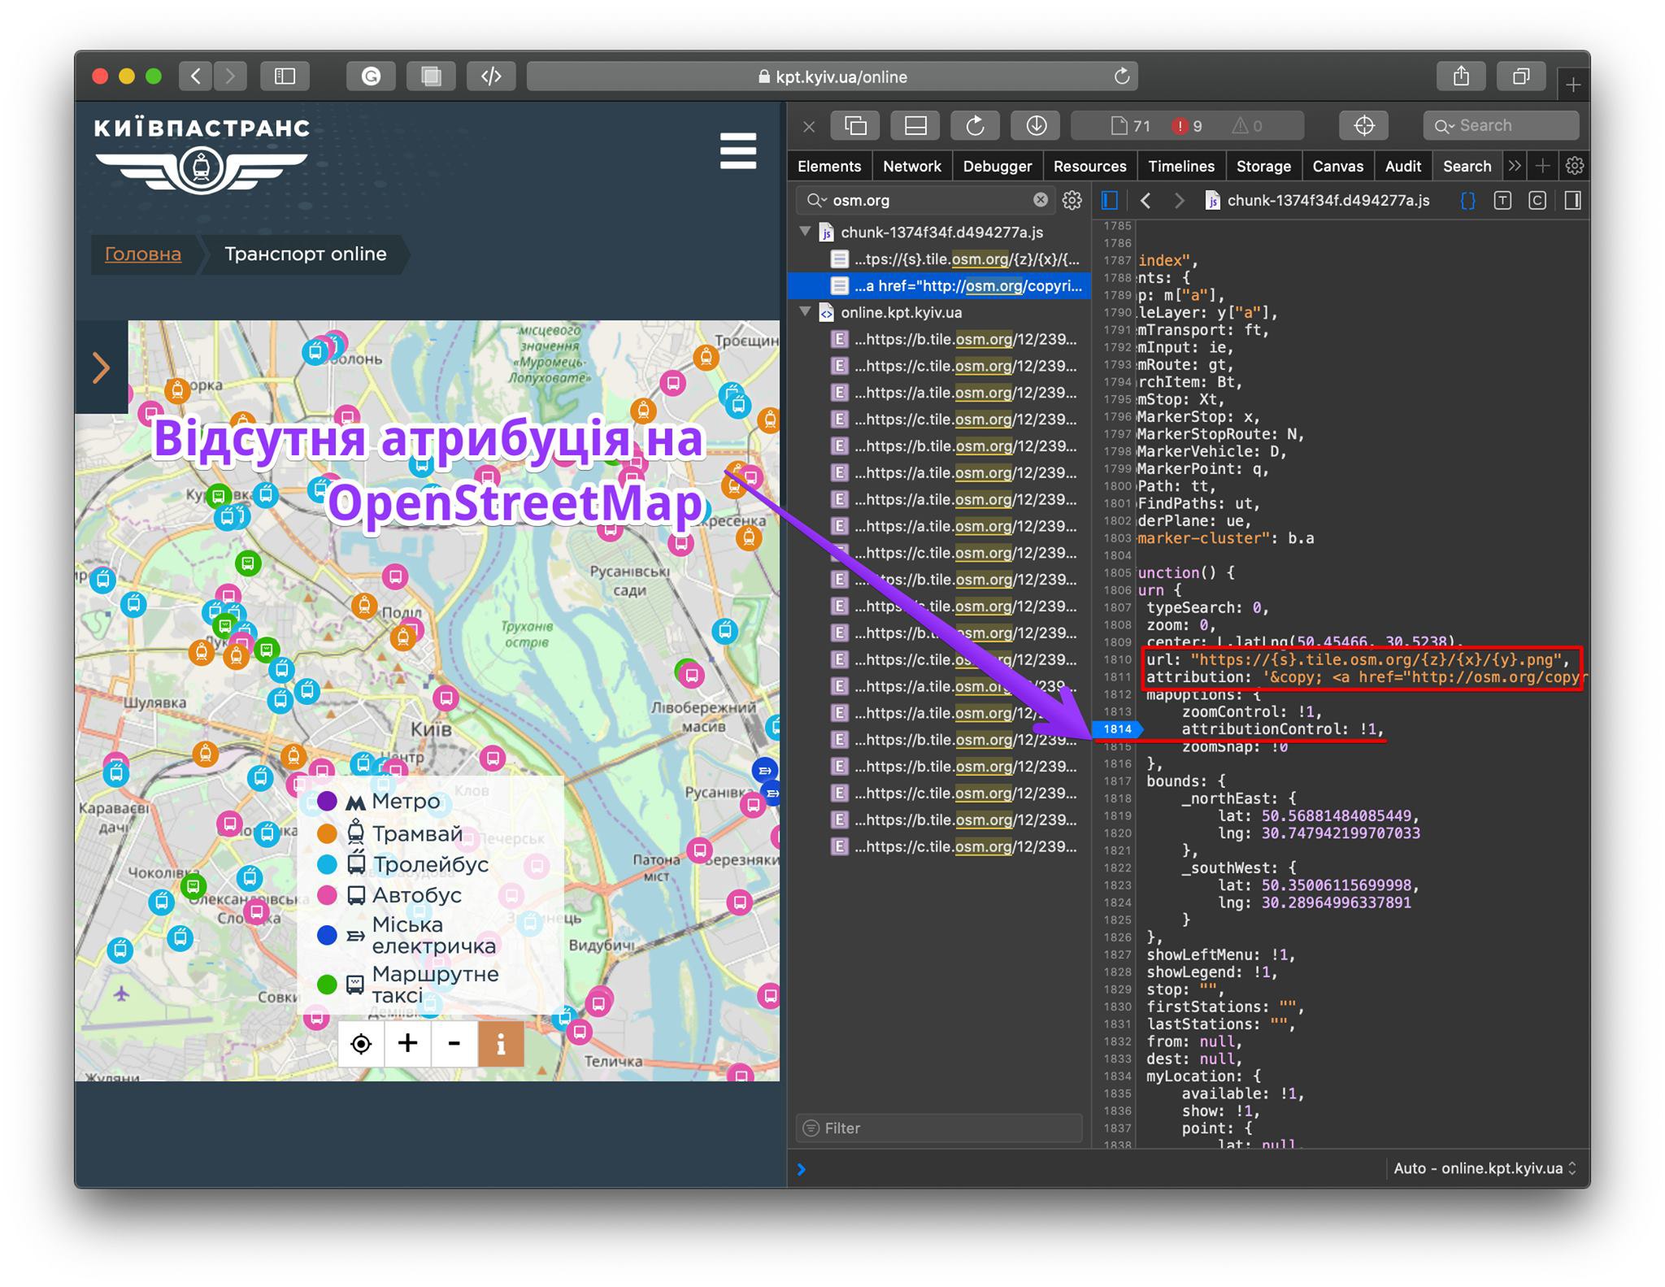Switch to the Debugger tab
Viewport: 1665px width, 1287px height.
pyautogui.click(x=997, y=166)
